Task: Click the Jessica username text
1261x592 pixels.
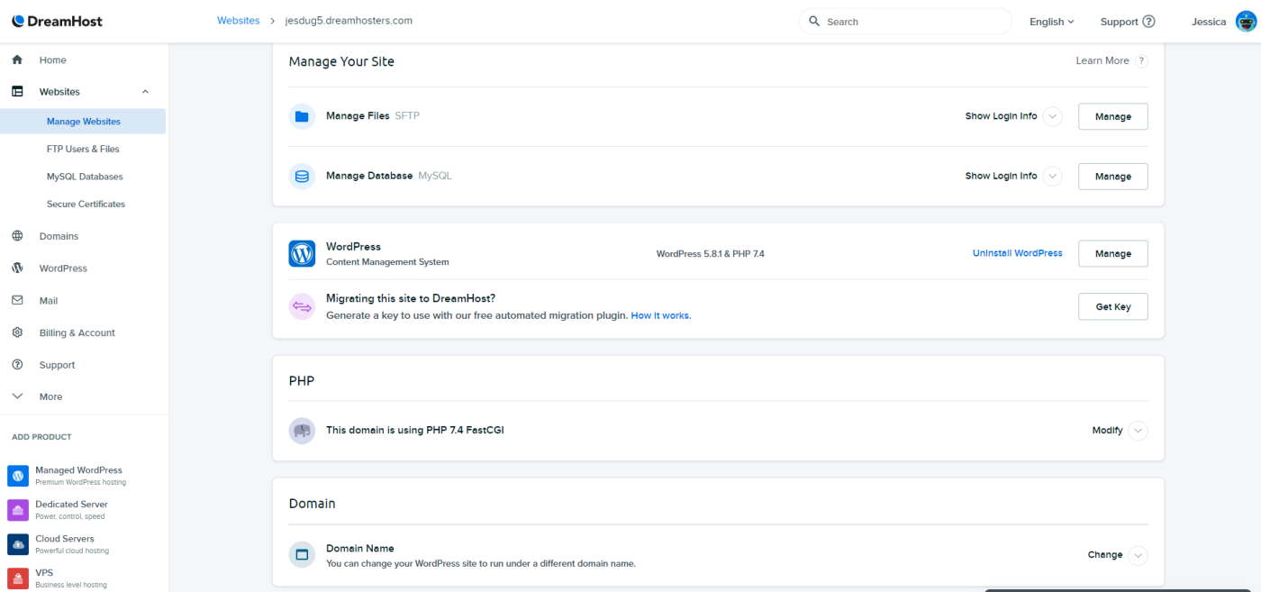Action: 1209,22
